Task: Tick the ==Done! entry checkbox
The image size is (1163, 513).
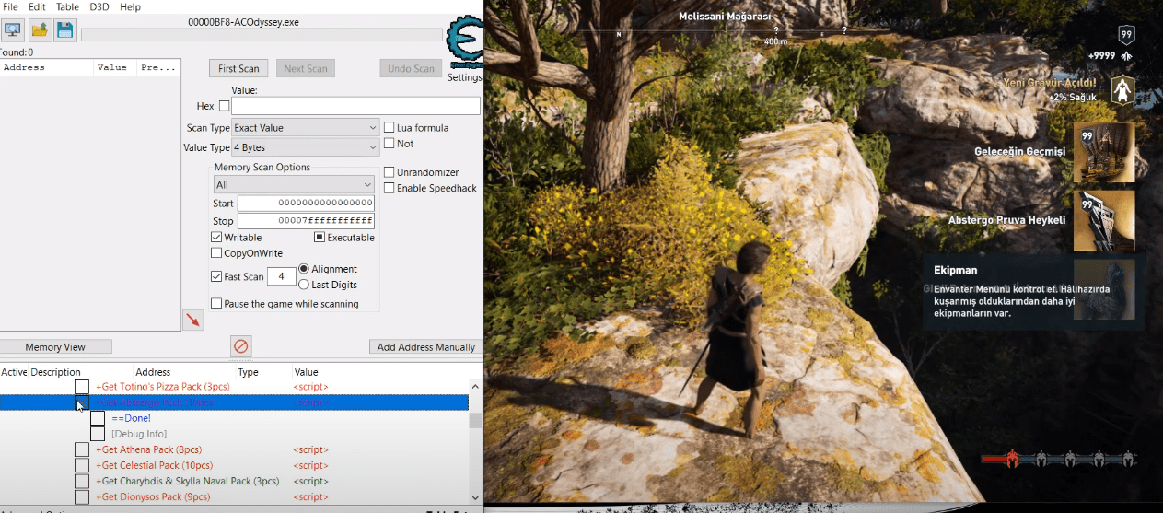Action: pos(98,418)
